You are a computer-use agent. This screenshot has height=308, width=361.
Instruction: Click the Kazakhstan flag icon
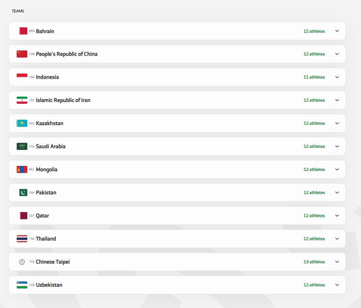[x=22, y=123]
